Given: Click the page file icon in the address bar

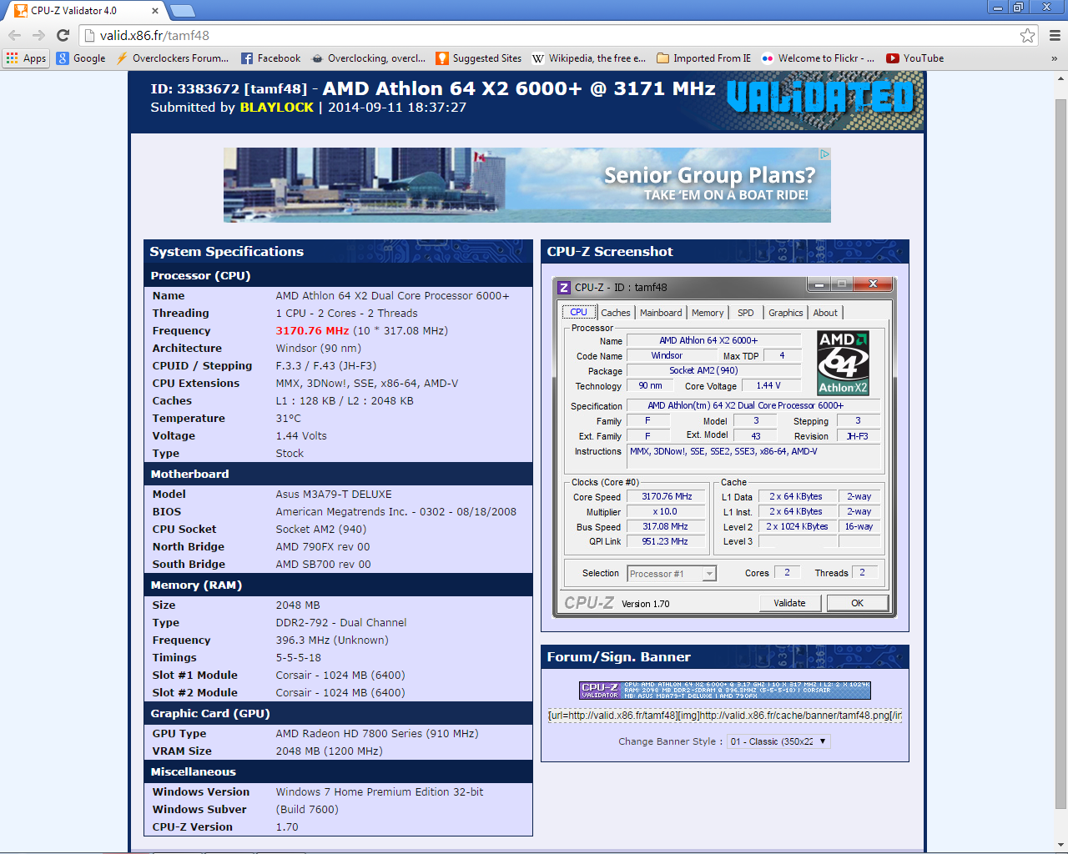Looking at the screenshot, I should pos(90,35).
